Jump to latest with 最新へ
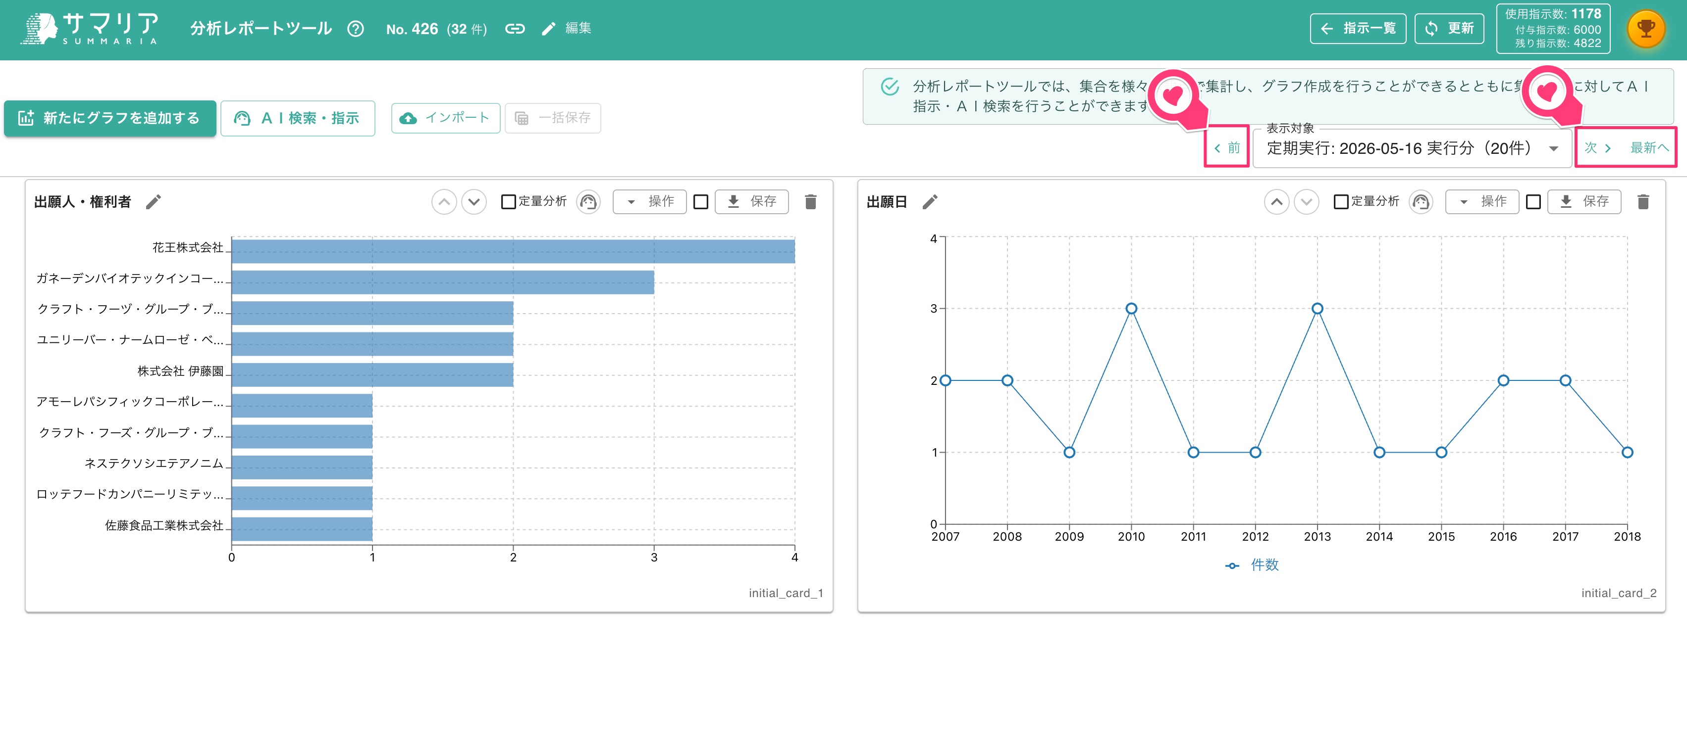1687x744 pixels. click(1649, 148)
